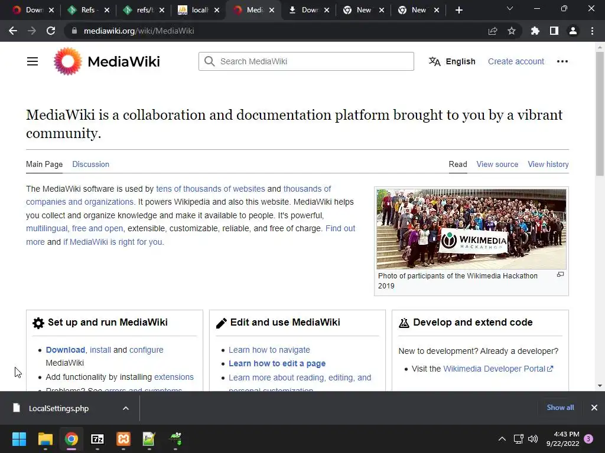Open the tab search chevron

510,8
